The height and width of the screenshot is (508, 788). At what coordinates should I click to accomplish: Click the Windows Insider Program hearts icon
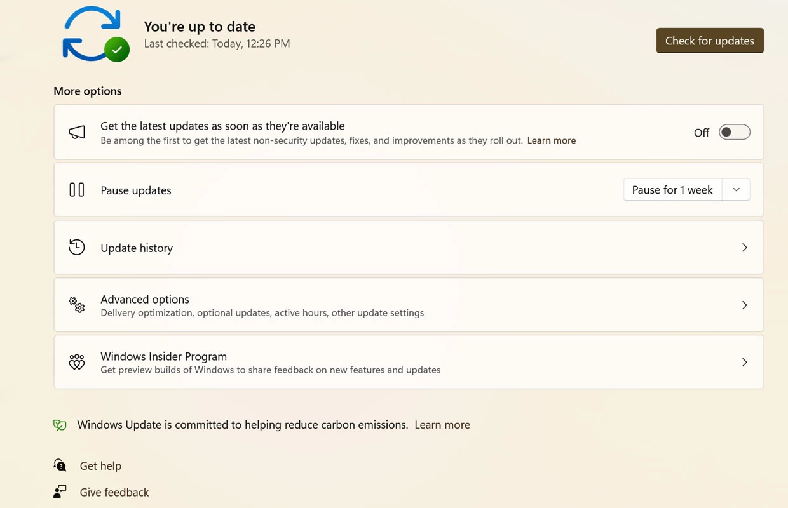[x=77, y=363]
